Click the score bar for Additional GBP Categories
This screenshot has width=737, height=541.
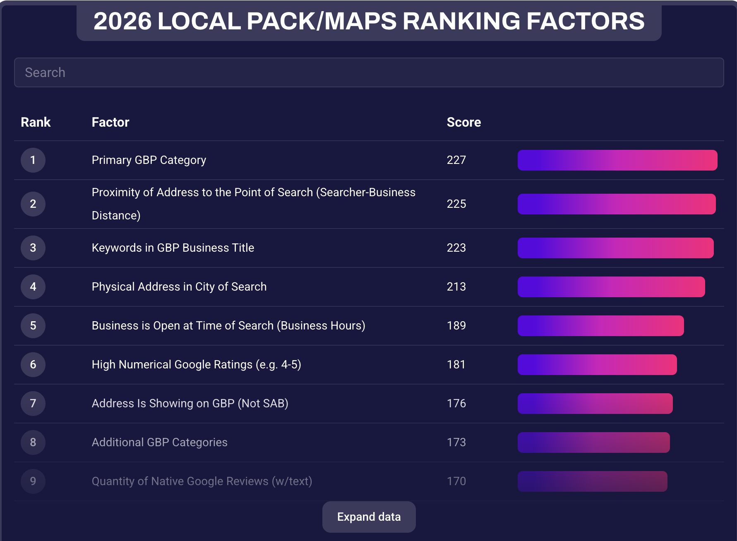coord(594,442)
